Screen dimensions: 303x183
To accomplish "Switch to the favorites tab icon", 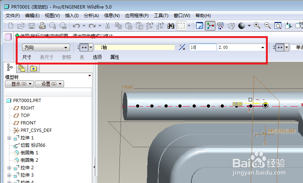I will click(x=33, y=69).
